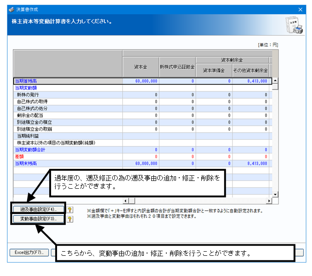Select 別途積立金の積立 row label
Viewport: 312px width, 276px height.
coord(68,122)
